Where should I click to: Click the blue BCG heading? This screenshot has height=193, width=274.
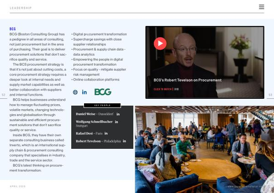pos(13,29)
